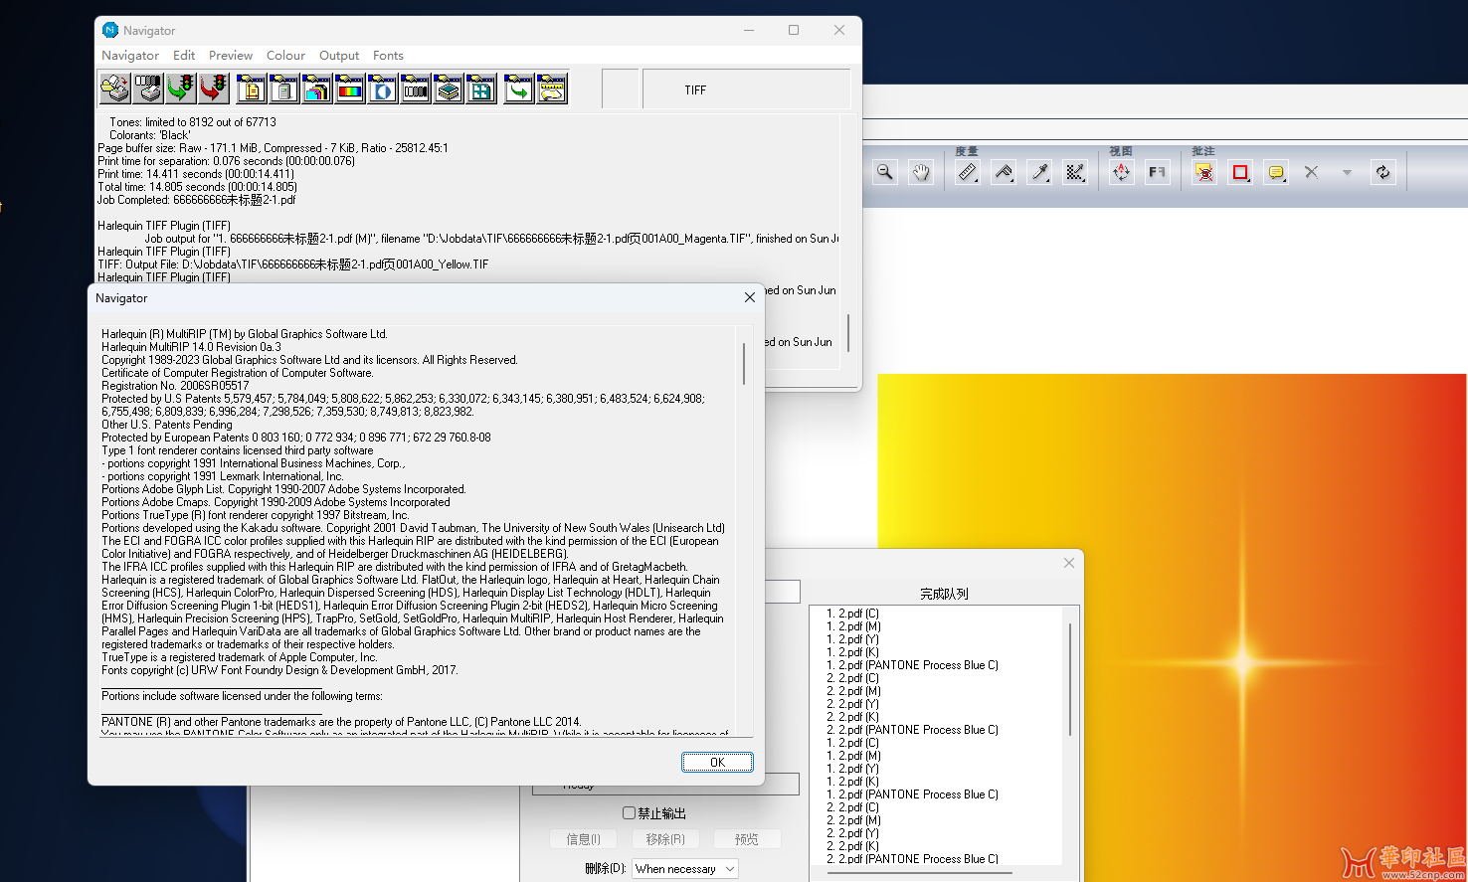The width and height of the screenshot is (1468, 882).
Task: Click the rotate view icon
Action: click(x=1121, y=172)
